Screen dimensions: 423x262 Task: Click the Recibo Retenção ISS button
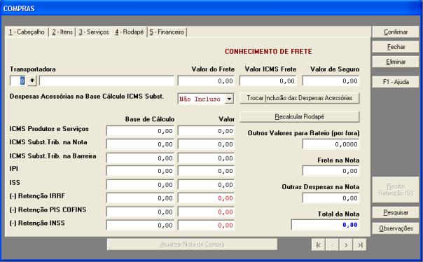pyautogui.click(x=396, y=190)
